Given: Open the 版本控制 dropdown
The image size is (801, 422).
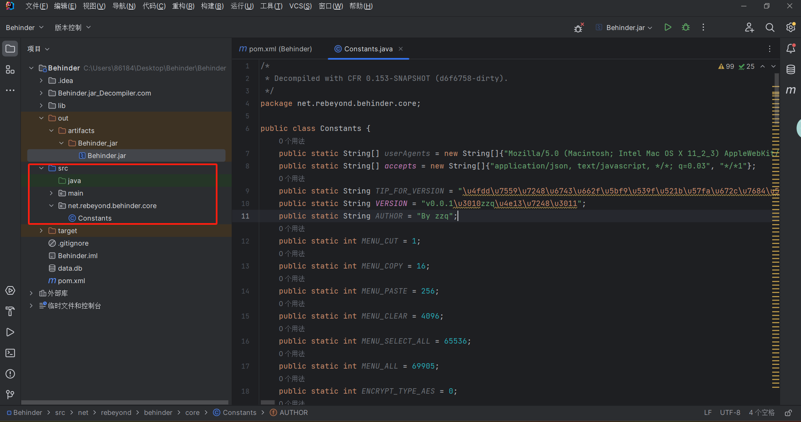Looking at the screenshot, I should [x=73, y=28].
